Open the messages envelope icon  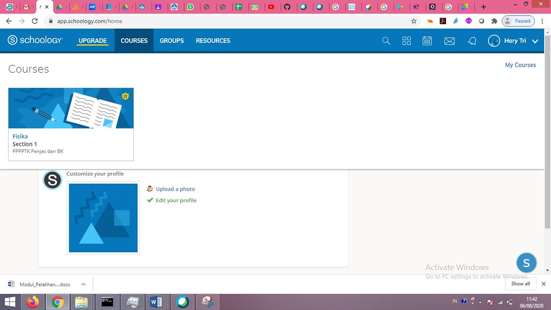click(449, 41)
